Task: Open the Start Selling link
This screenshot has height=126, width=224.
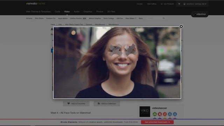Action: (x=152, y=4)
